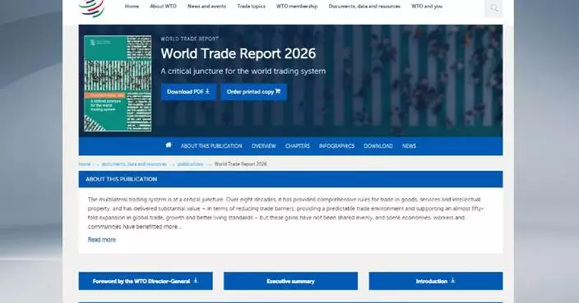The height and width of the screenshot is (303, 579).
Task: Click Order printed copy button
Action: (253, 92)
